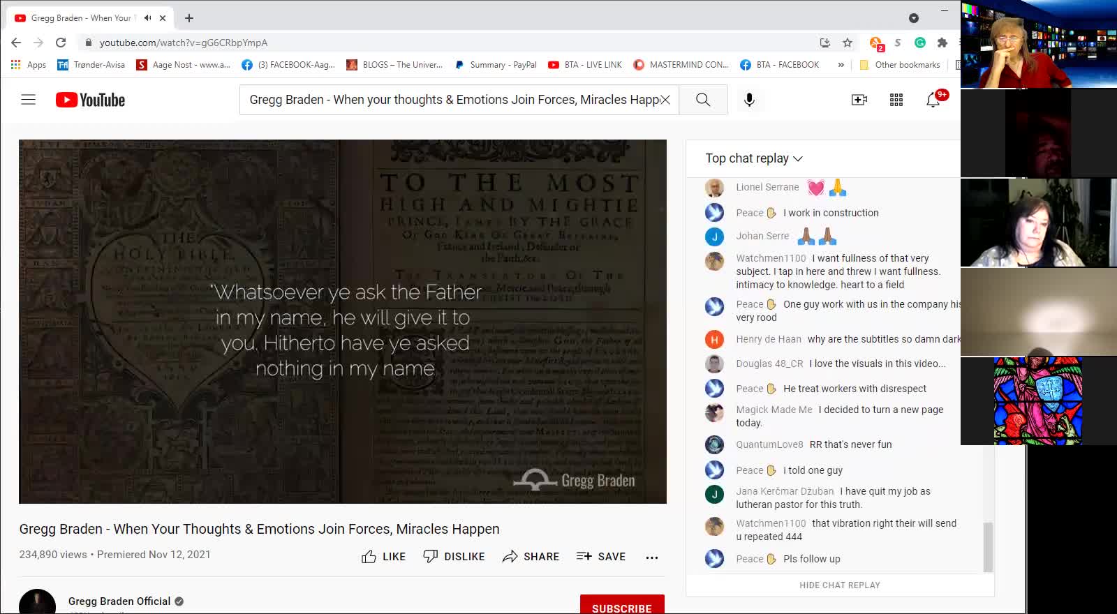This screenshot has width=1117, height=614.
Task: Like the video
Action: [x=384, y=556]
